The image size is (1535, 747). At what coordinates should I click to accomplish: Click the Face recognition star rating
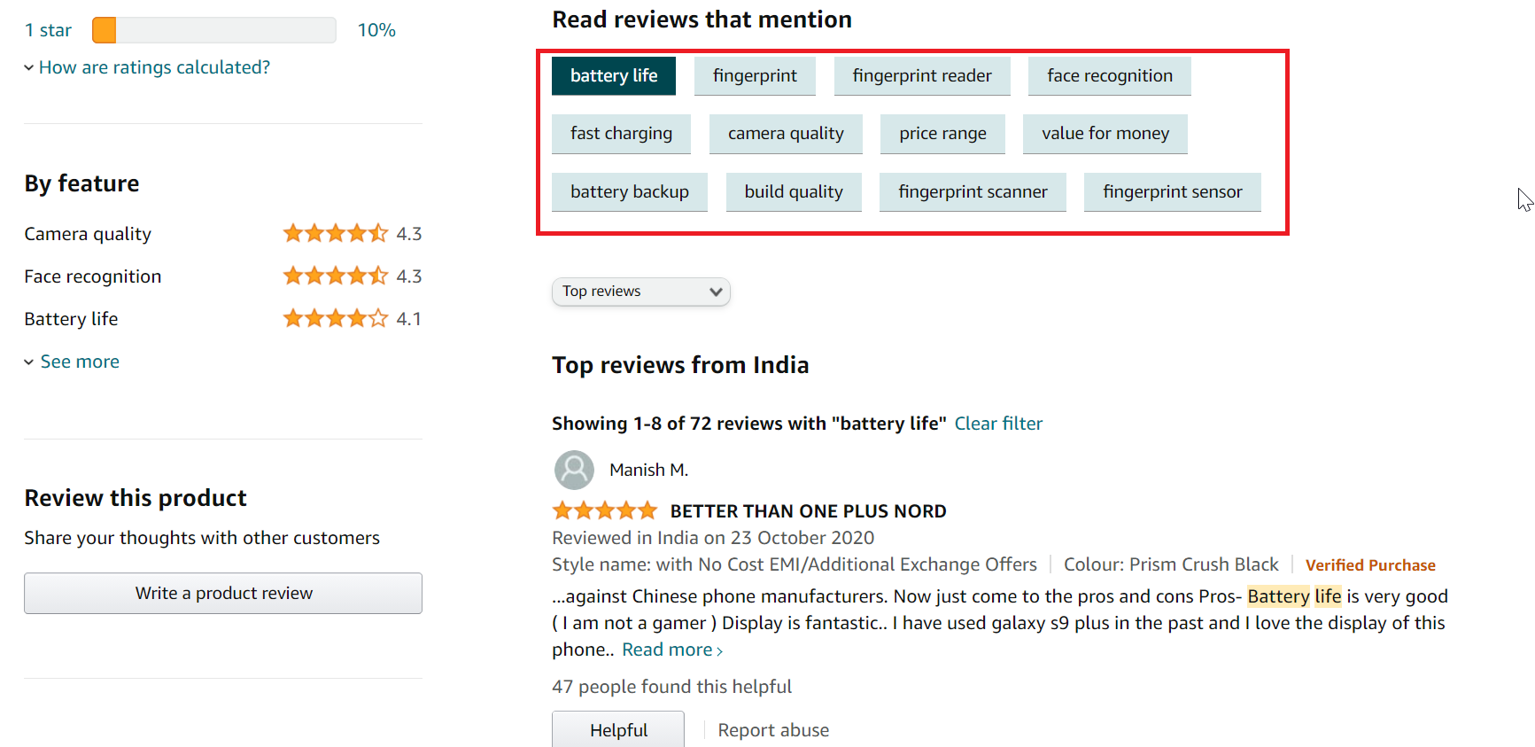pyautogui.click(x=335, y=276)
